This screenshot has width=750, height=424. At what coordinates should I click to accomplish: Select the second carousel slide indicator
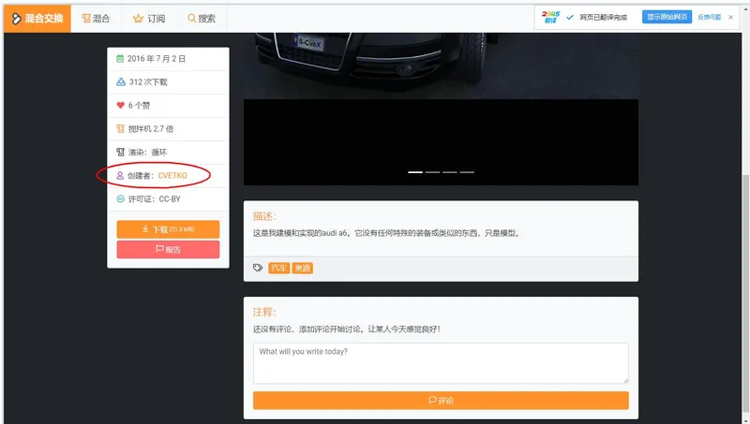(x=432, y=172)
